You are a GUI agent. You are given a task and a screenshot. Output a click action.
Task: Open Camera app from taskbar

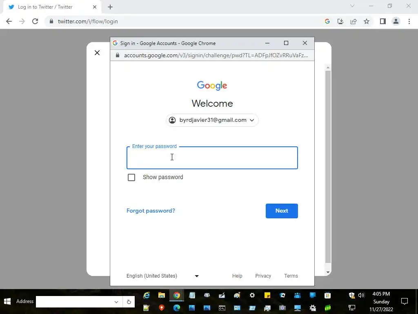pos(282,308)
